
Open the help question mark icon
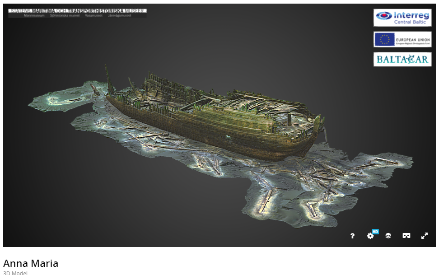pos(352,236)
